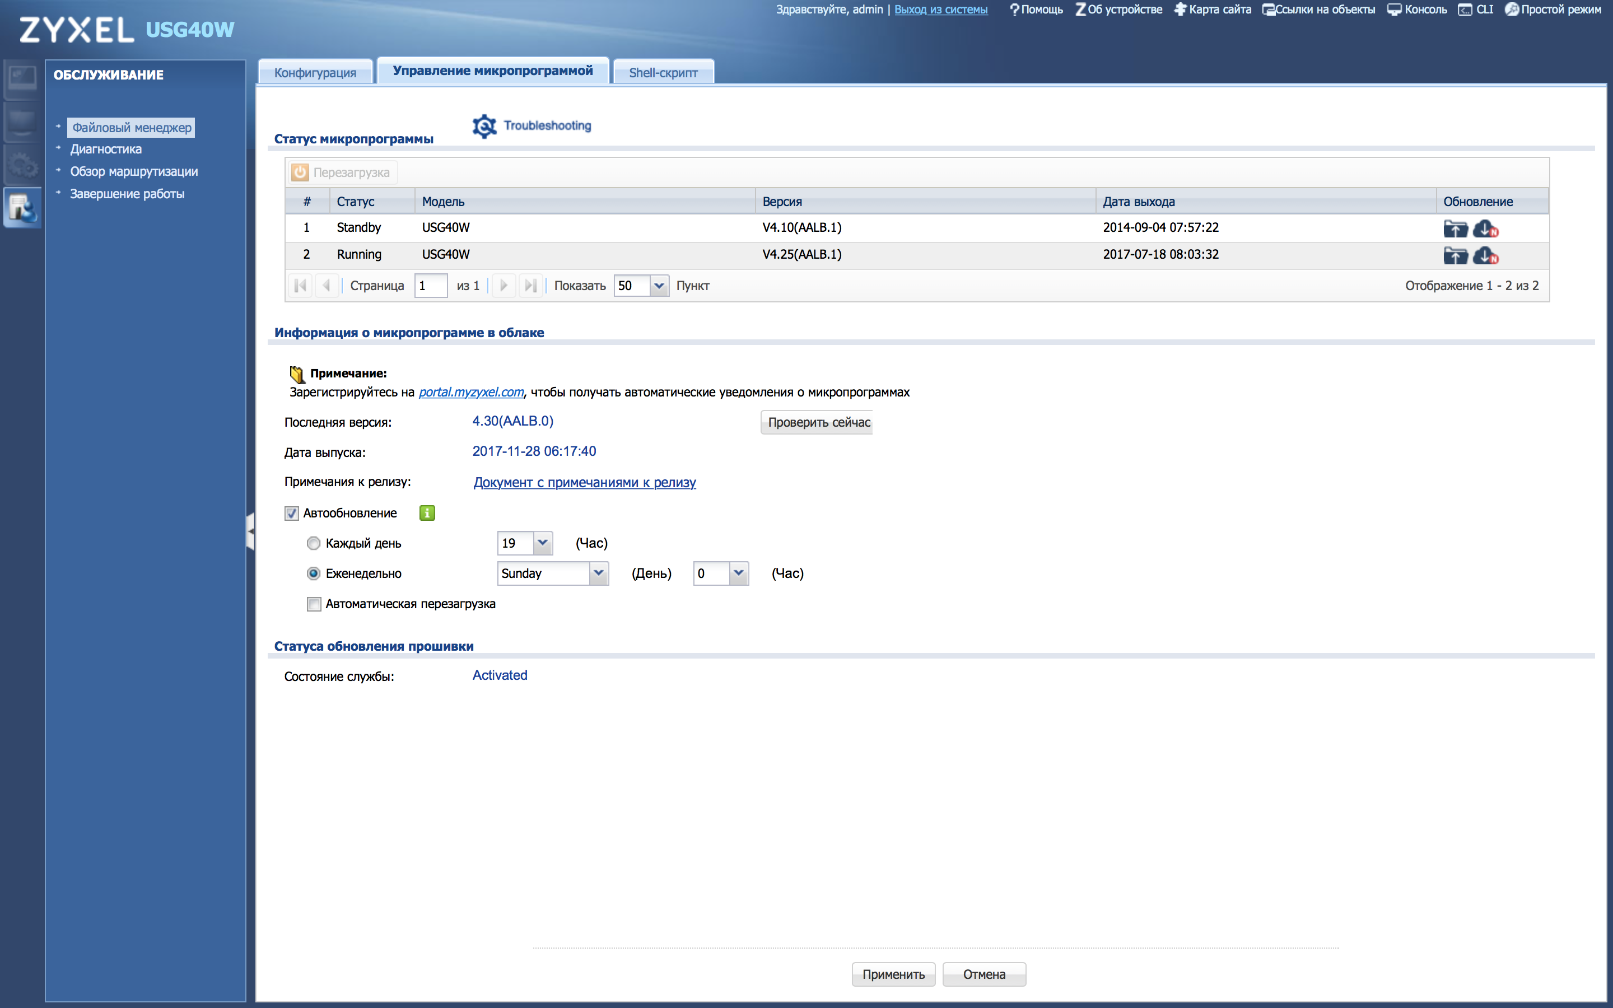1613x1008 pixels.
Task: Open the daily hour dropdown showing 19
Action: [543, 543]
